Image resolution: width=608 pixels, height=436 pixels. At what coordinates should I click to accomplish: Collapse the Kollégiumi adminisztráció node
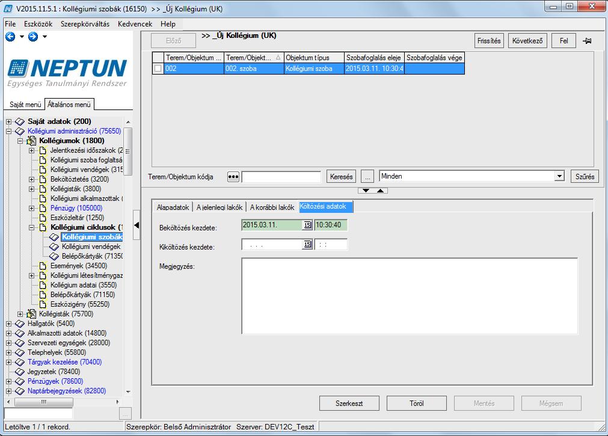pos(8,131)
